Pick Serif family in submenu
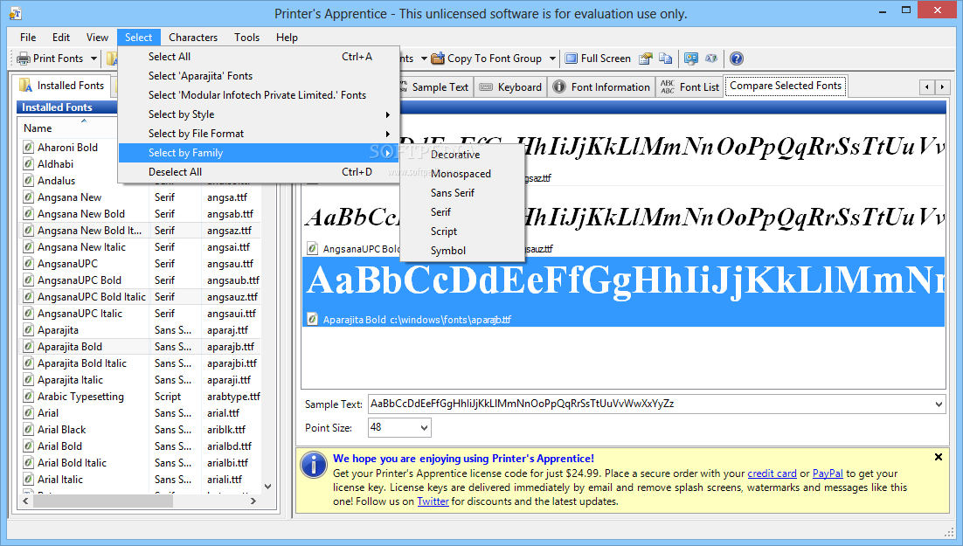963x546 pixels. (x=462, y=212)
